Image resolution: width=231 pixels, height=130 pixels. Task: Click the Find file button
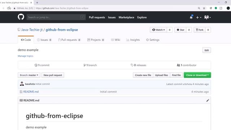176,75
